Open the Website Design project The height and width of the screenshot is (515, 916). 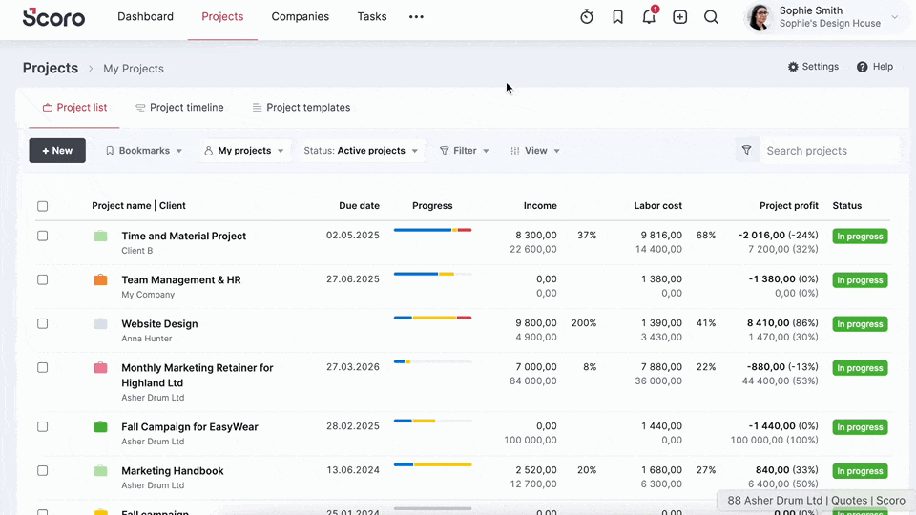click(x=159, y=323)
